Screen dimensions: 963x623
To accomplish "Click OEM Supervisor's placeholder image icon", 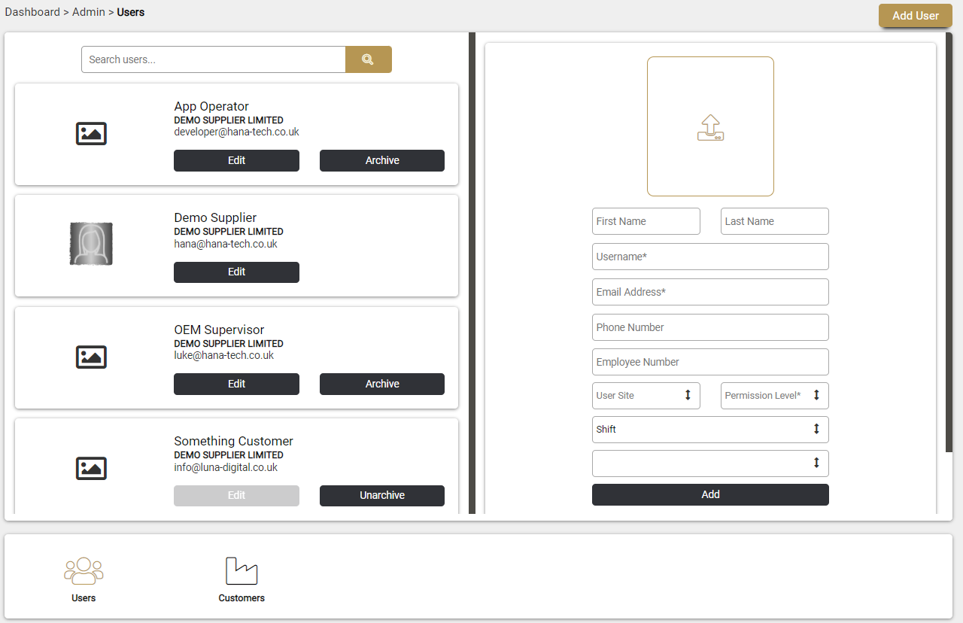I will click(91, 357).
